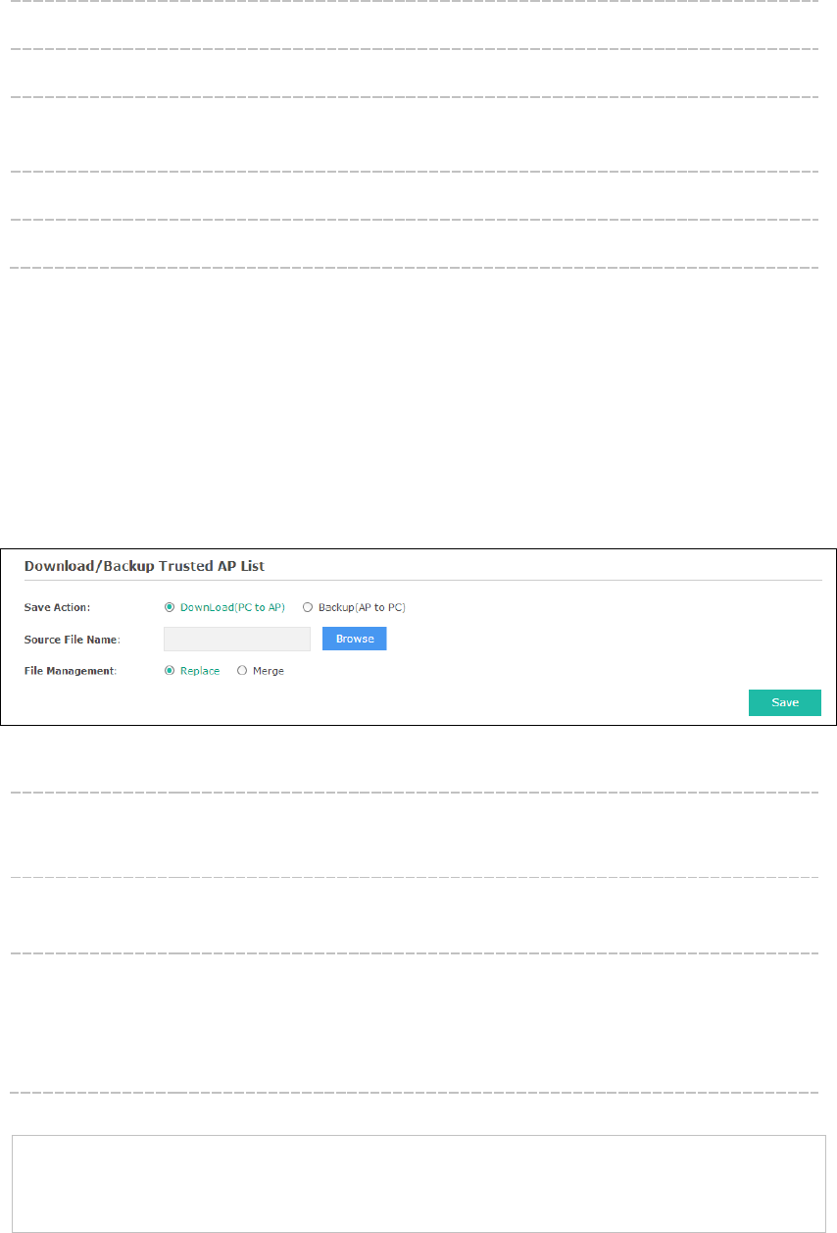Click the Source File Name label
The width and height of the screenshot is (837, 1233).
(x=73, y=640)
